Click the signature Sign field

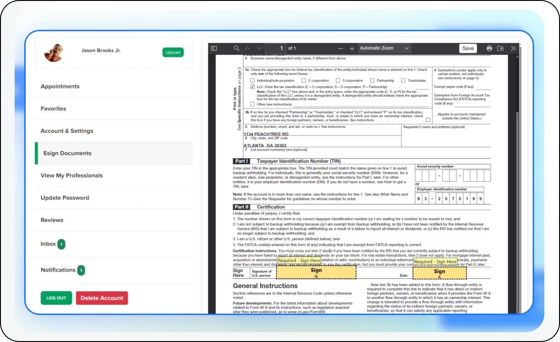(x=316, y=273)
